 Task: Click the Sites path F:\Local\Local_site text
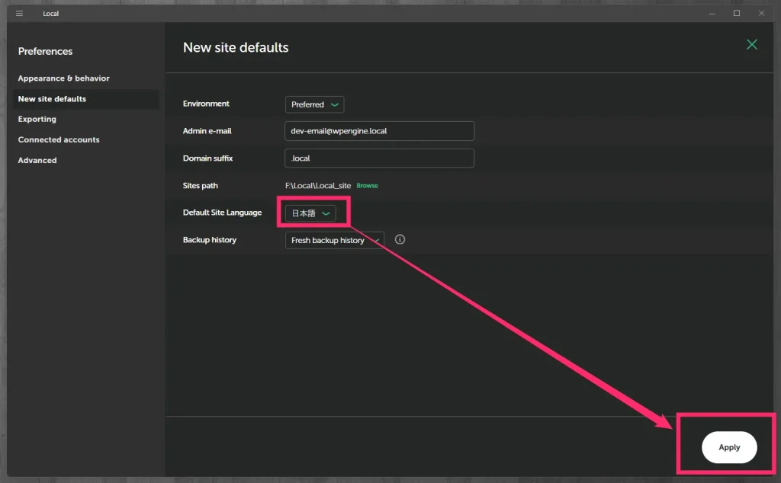[x=318, y=186]
